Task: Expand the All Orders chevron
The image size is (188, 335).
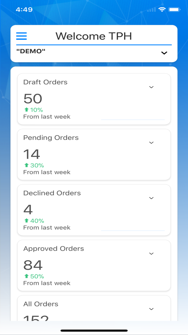Action: (x=151, y=309)
